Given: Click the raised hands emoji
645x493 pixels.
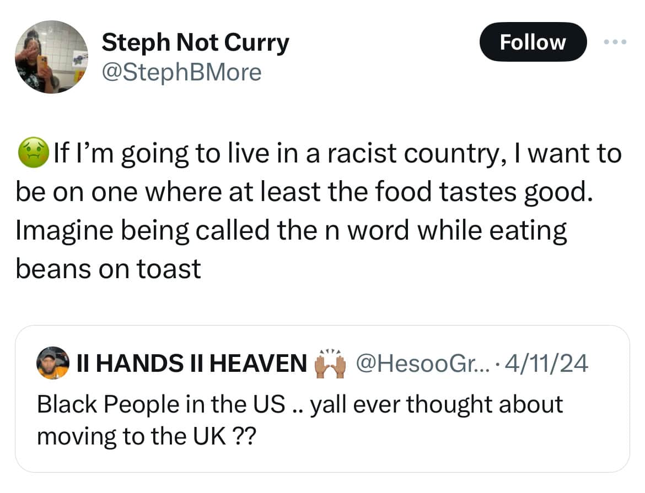Looking at the screenshot, I should tap(329, 364).
